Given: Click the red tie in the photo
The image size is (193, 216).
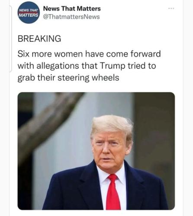Looking at the screenshot, I should point(113,192).
